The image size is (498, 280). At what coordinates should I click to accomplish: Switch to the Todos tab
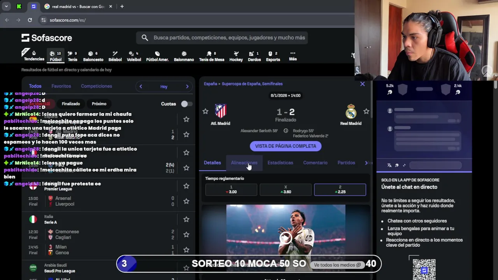[x=35, y=86]
